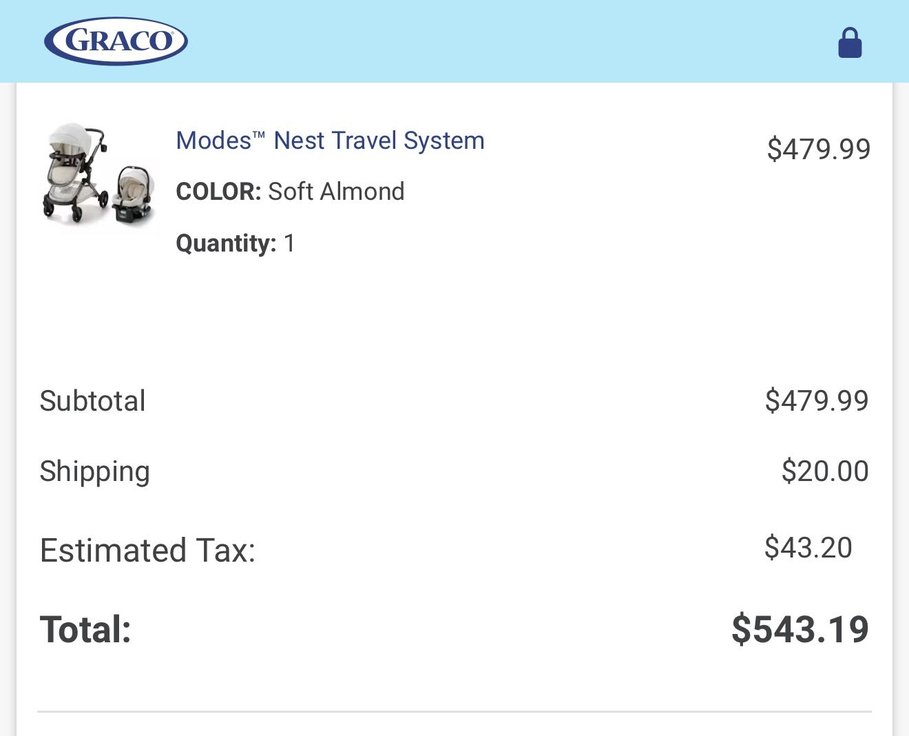Screen dimensions: 909x736
Task: Open the Modes Nest Travel System link
Action: click(x=330, y=141)
